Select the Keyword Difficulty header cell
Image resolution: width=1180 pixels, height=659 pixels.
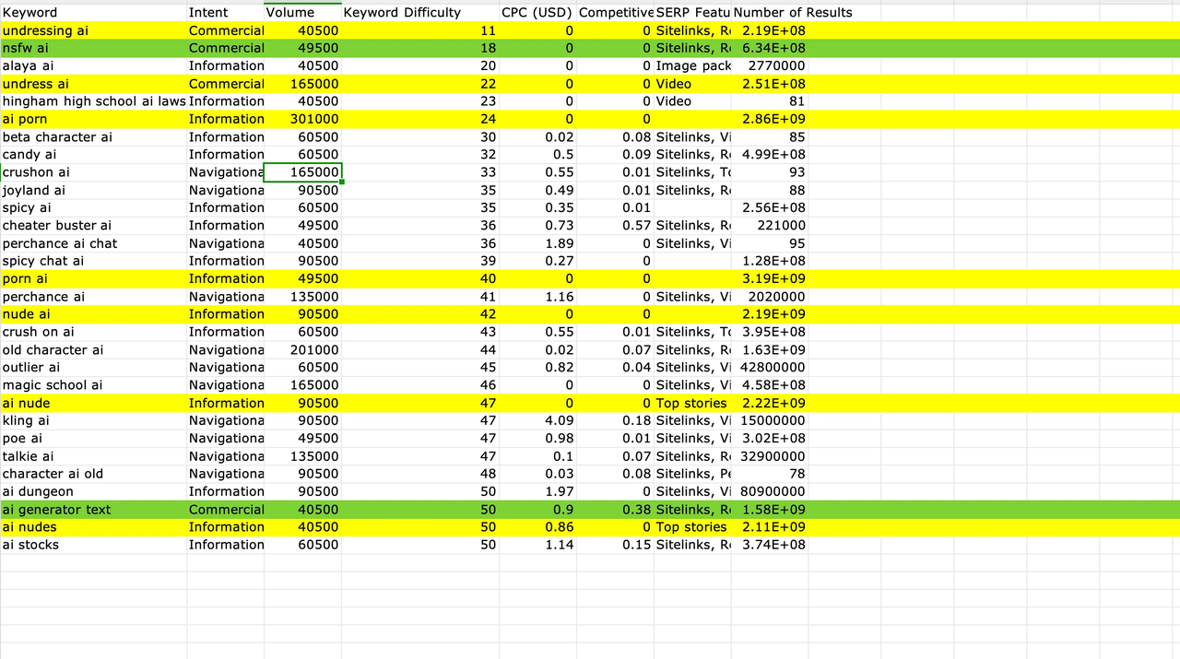click(x=419, y=13)
